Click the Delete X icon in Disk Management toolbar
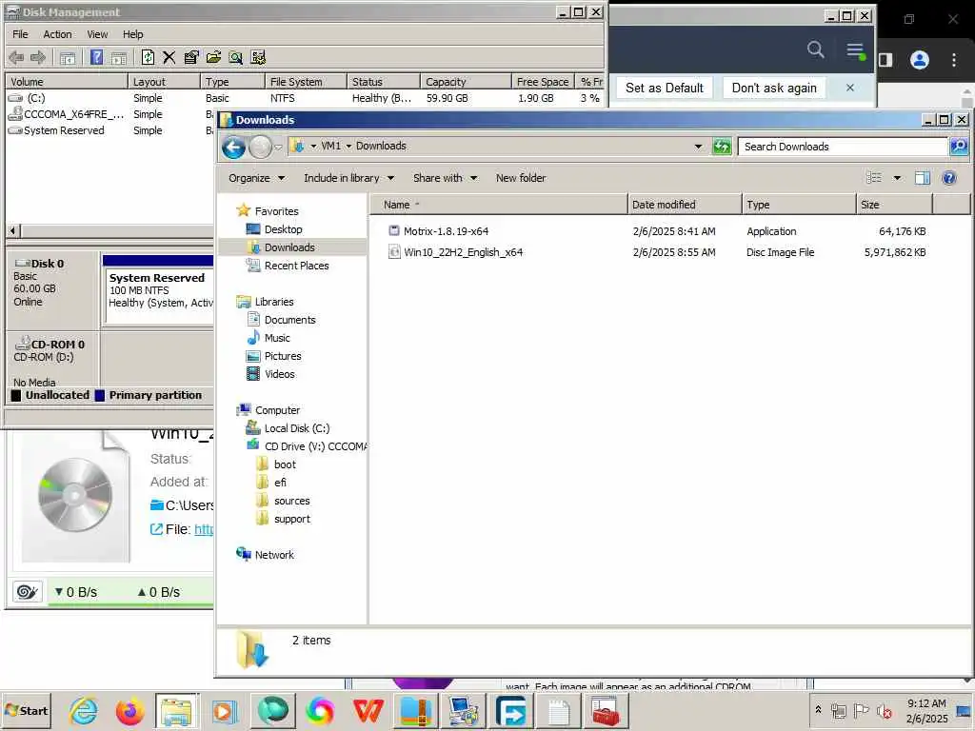The height and width of the screenshot is (731, 975). tap(169, 57)
